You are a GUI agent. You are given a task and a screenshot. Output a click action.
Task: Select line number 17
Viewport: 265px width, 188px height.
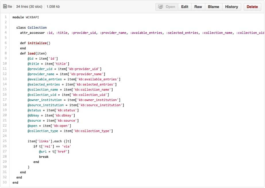pos(5,100)
